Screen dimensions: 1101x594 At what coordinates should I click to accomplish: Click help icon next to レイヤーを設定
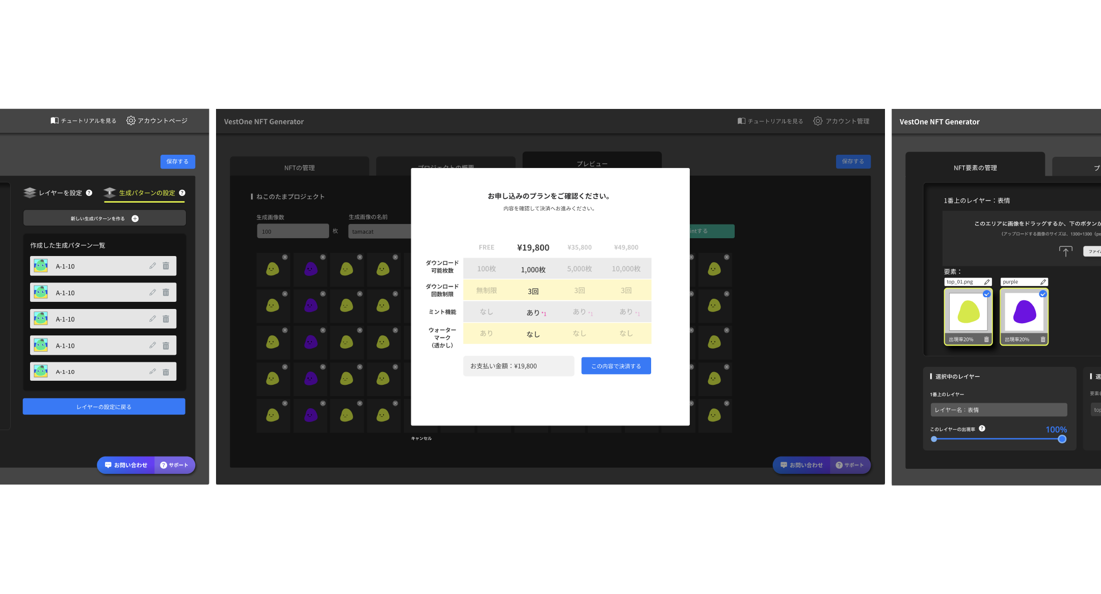pos(89,193)
